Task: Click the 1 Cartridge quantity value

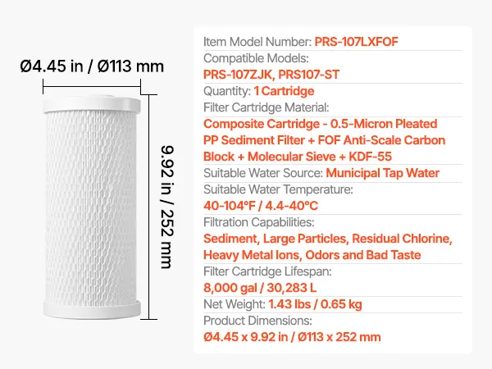Action: point(284,91)
